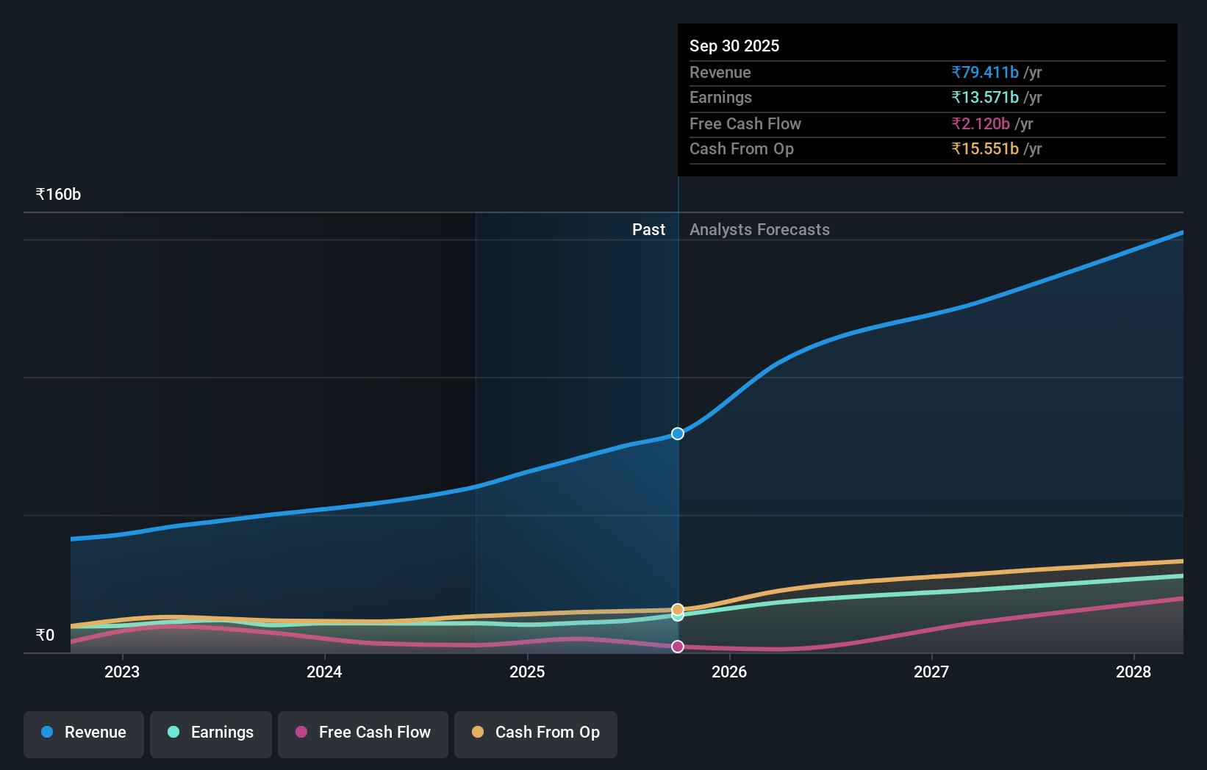Screen dimensions: 1207x770
Task: Click the Cash From Op legend button
Action: [x=535, y=733]
